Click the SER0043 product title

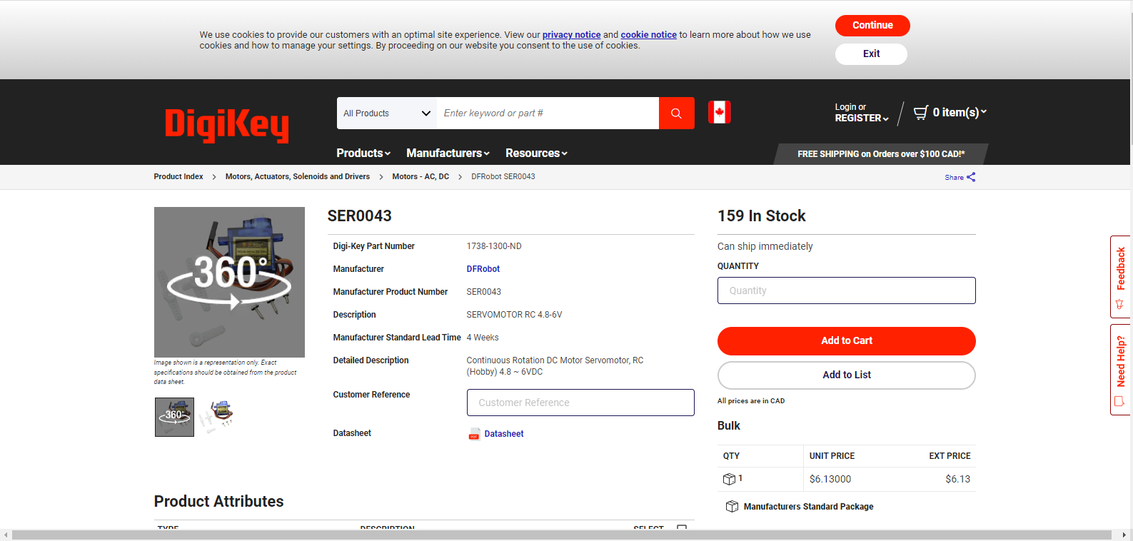[x=360, y=216]
